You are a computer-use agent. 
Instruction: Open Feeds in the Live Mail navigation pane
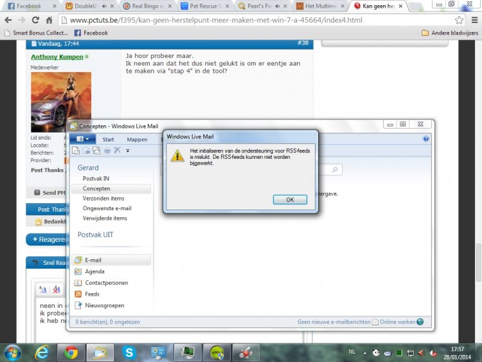point(92,294)
